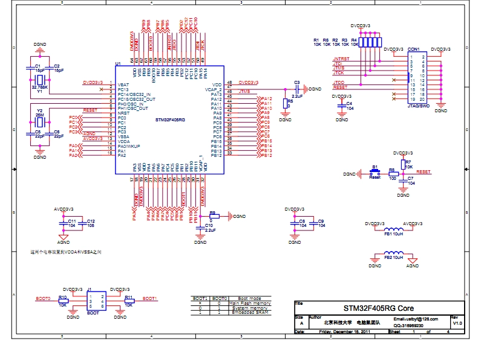Select capacitor C11 104
484x341 pixels.
64,224
